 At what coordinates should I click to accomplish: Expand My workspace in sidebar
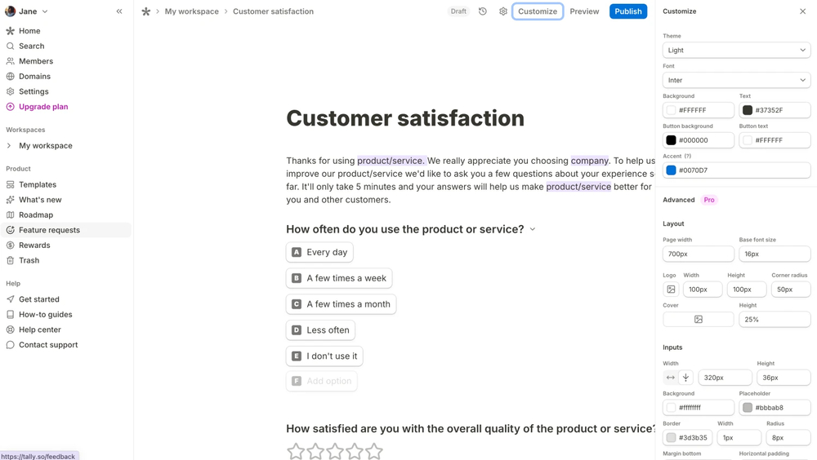[9, 146]
